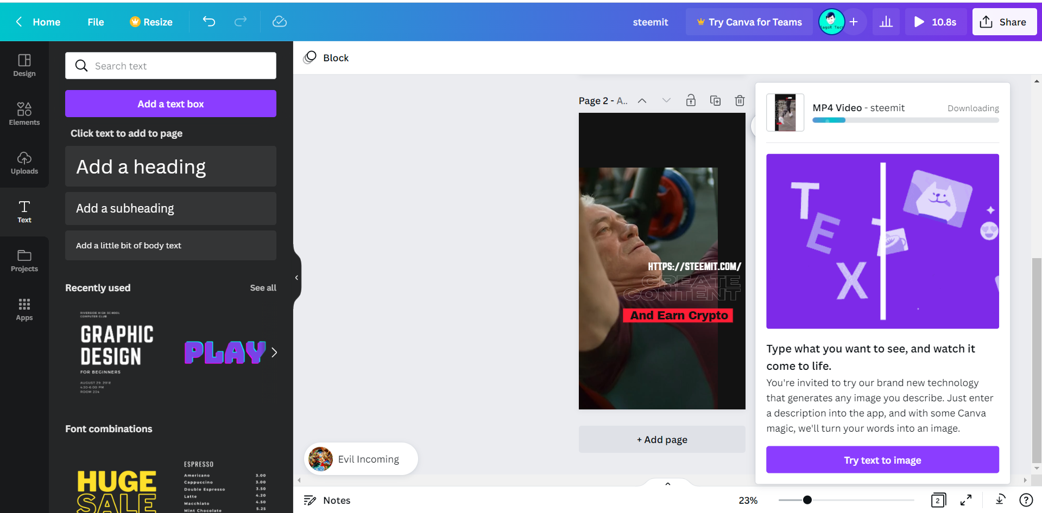Insert a little bit of body text
The height and width of the screenshot is (513, 1042).
tap(170, 246)
